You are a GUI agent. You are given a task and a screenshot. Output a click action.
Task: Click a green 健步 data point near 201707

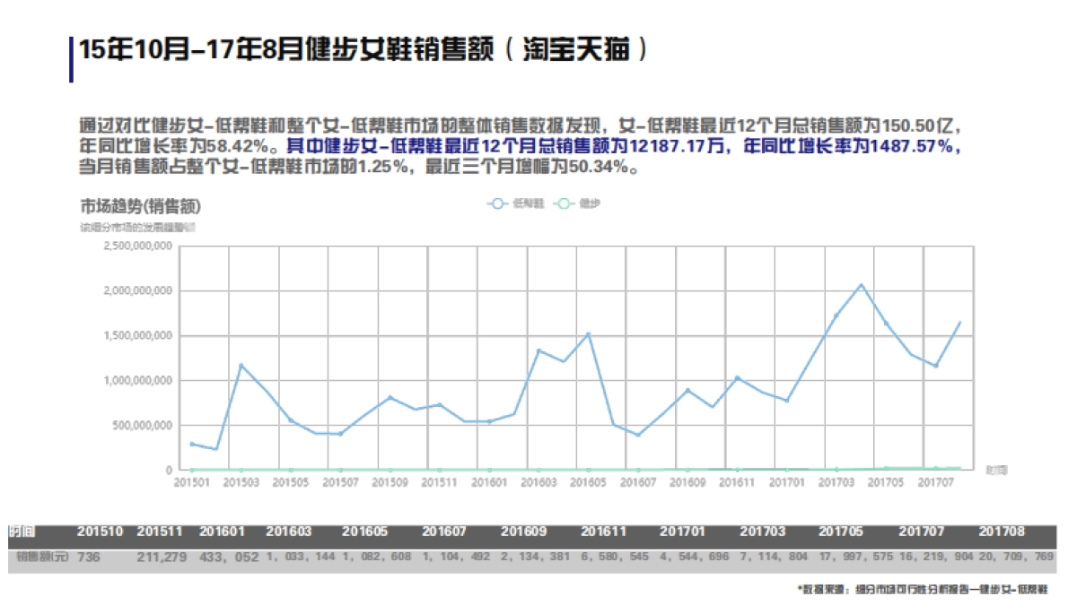(x=933, y=467)
